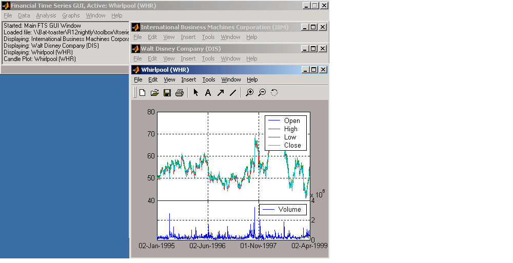The width and height of the screenshot is (513, 263).
Task: Click the IBM figure window title bar
Action: click(215, 27)
